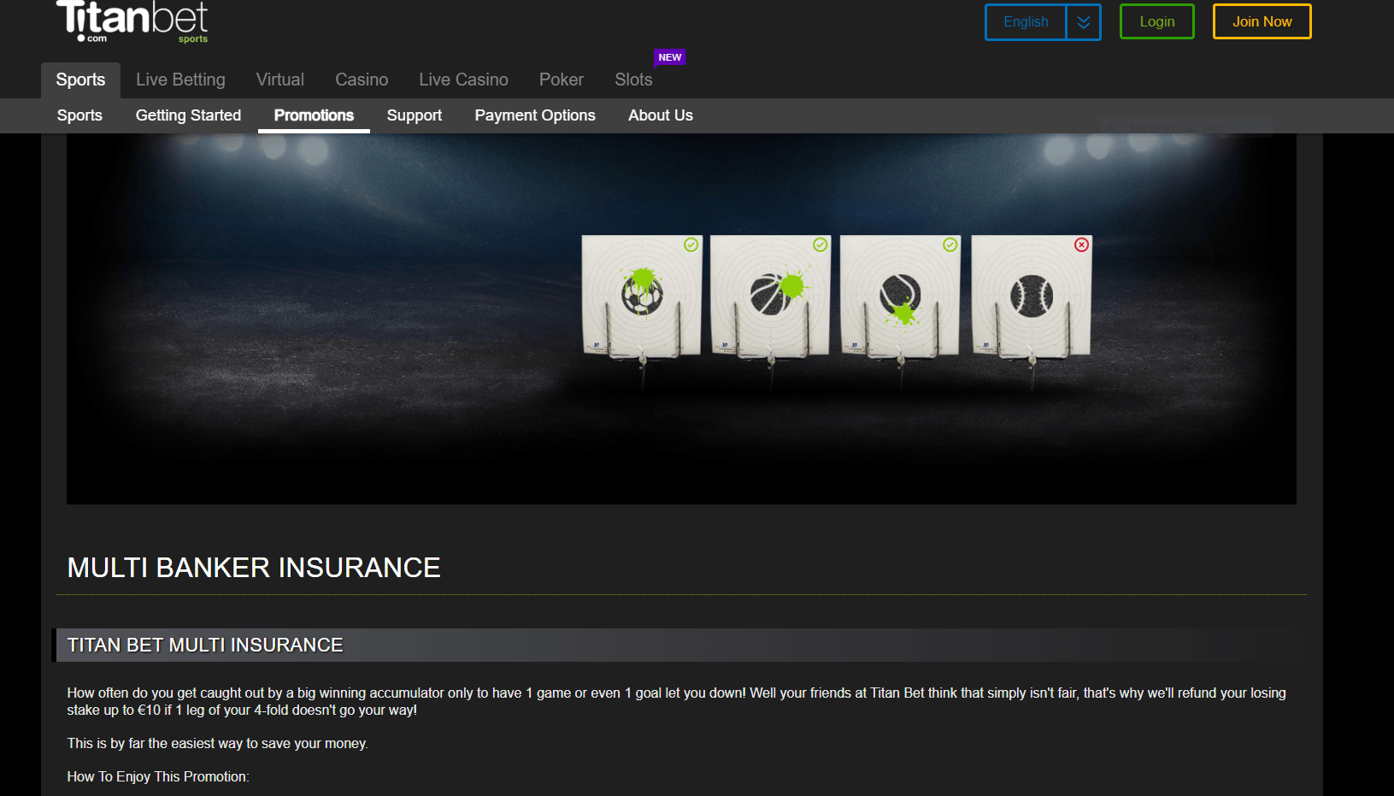The height and width of the screenshot is (796, 1394).
Task: Open the Sports main tab
Action: (80, 80)
